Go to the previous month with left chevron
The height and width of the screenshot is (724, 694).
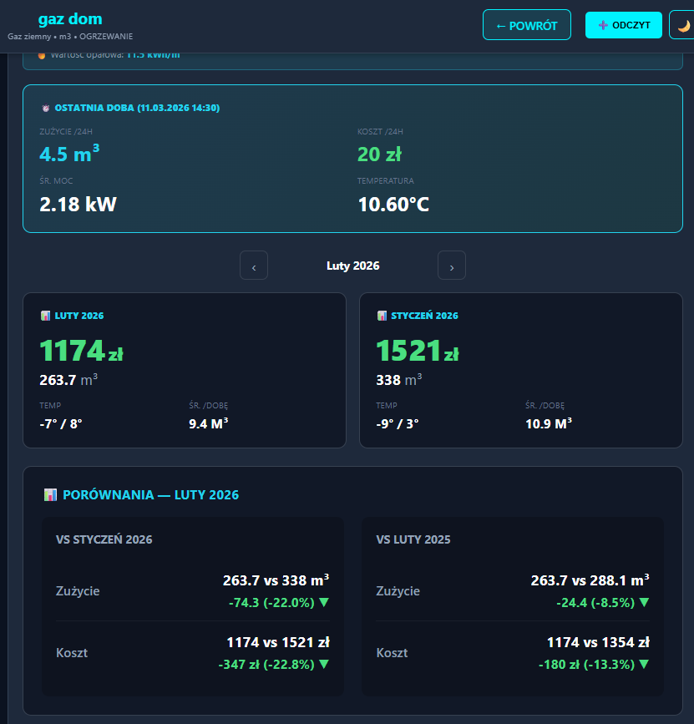point(254,266)
